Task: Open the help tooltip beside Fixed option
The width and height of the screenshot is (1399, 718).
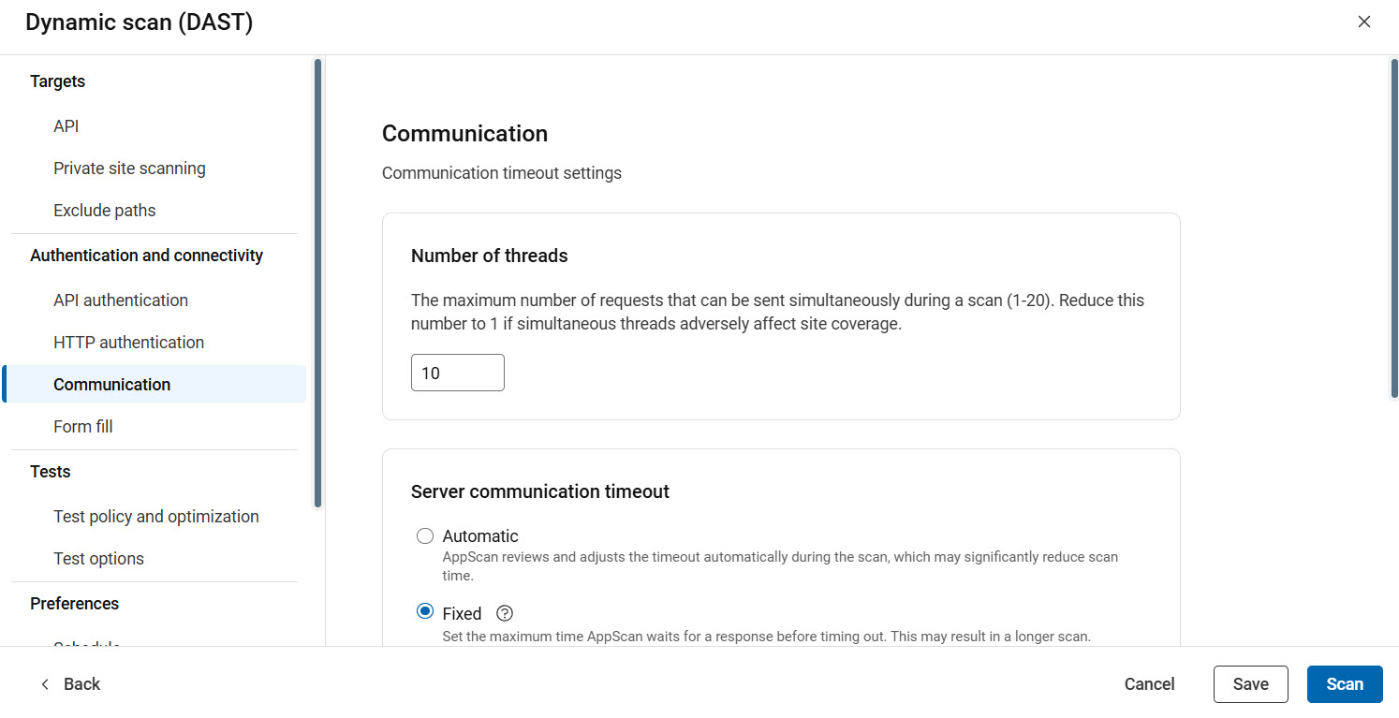Action: pos(504,613)
